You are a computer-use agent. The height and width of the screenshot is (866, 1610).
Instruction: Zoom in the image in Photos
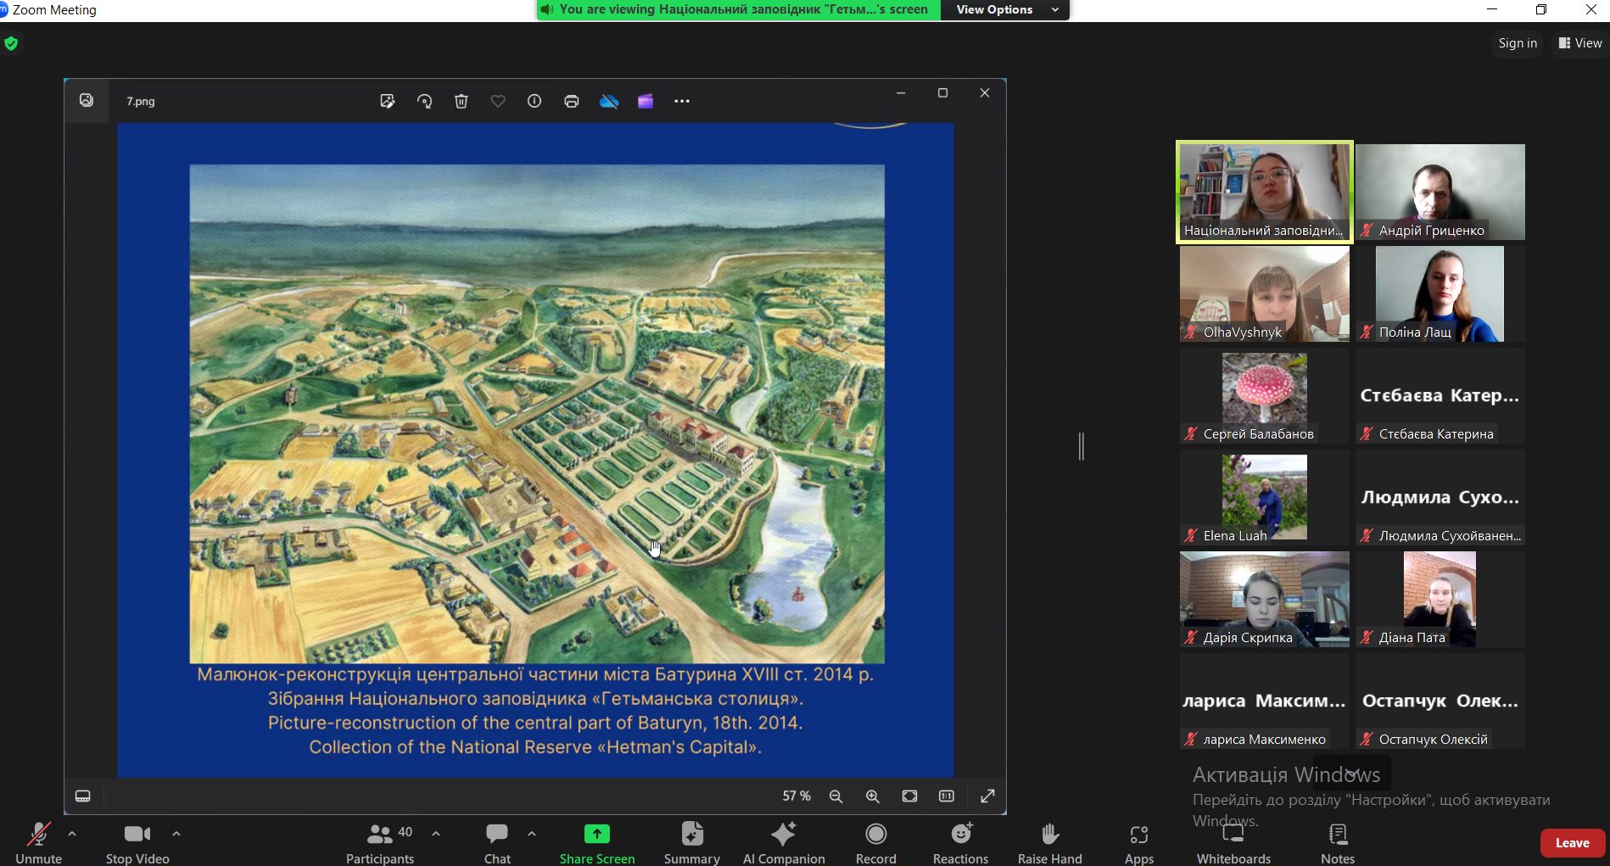(873, 796)
